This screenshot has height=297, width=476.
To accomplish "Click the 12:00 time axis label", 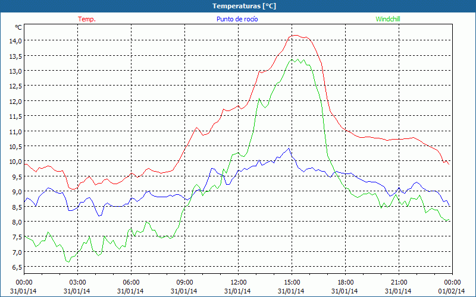I will (x=239, y=283).
